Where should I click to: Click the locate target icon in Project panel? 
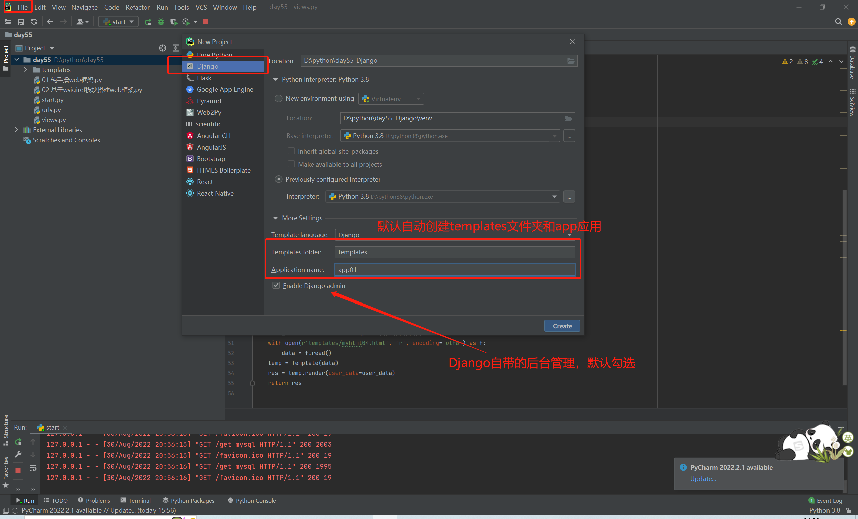pos(162,48)
